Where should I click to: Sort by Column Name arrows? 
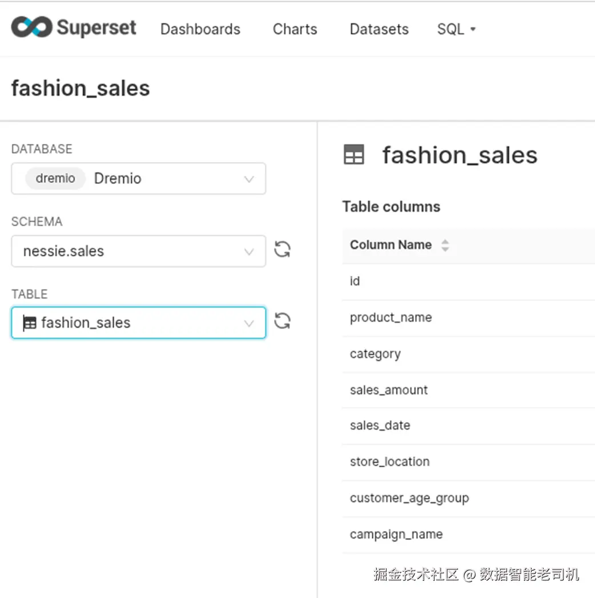[445, 246]
